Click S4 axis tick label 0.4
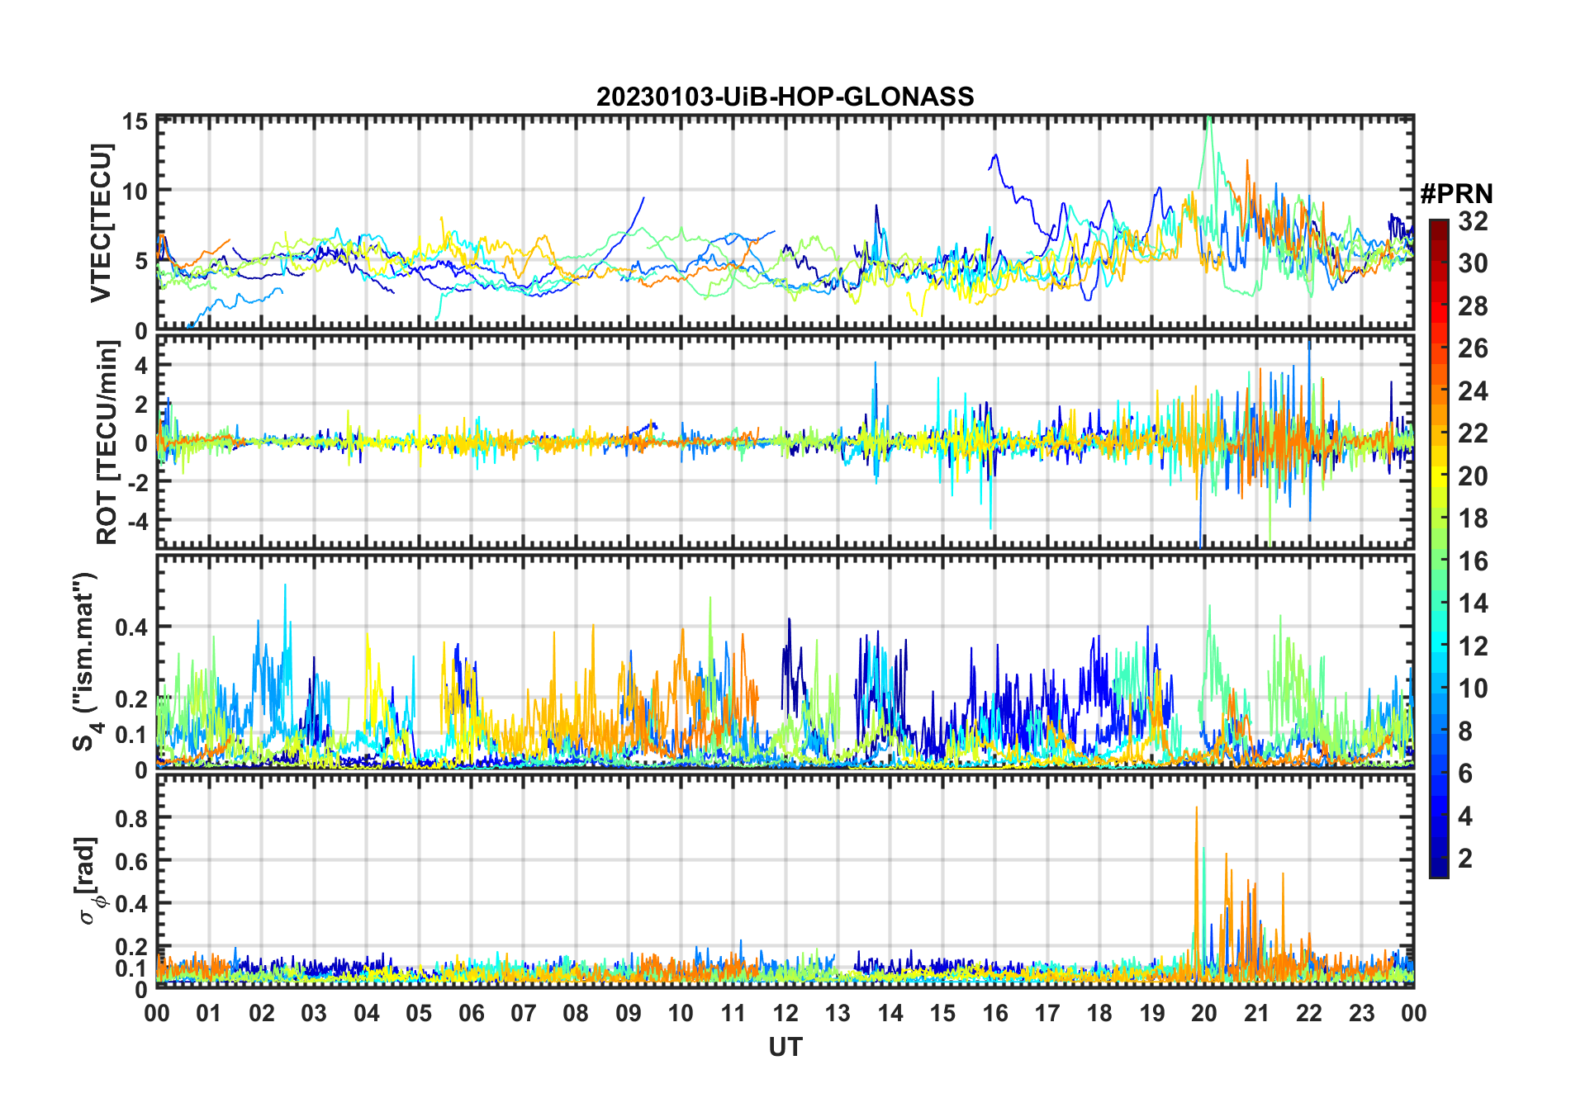This screenshot has height=1098, width=1571. tap(131, 627)
